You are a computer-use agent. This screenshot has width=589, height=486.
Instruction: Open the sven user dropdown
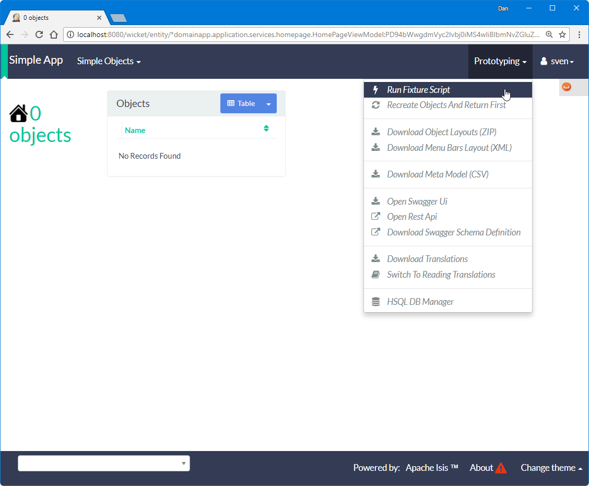(557, 61)
